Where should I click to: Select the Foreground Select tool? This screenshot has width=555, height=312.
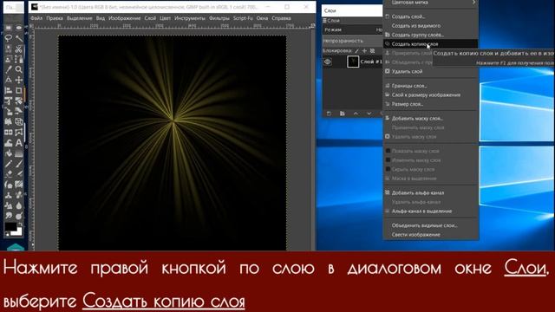9,59
